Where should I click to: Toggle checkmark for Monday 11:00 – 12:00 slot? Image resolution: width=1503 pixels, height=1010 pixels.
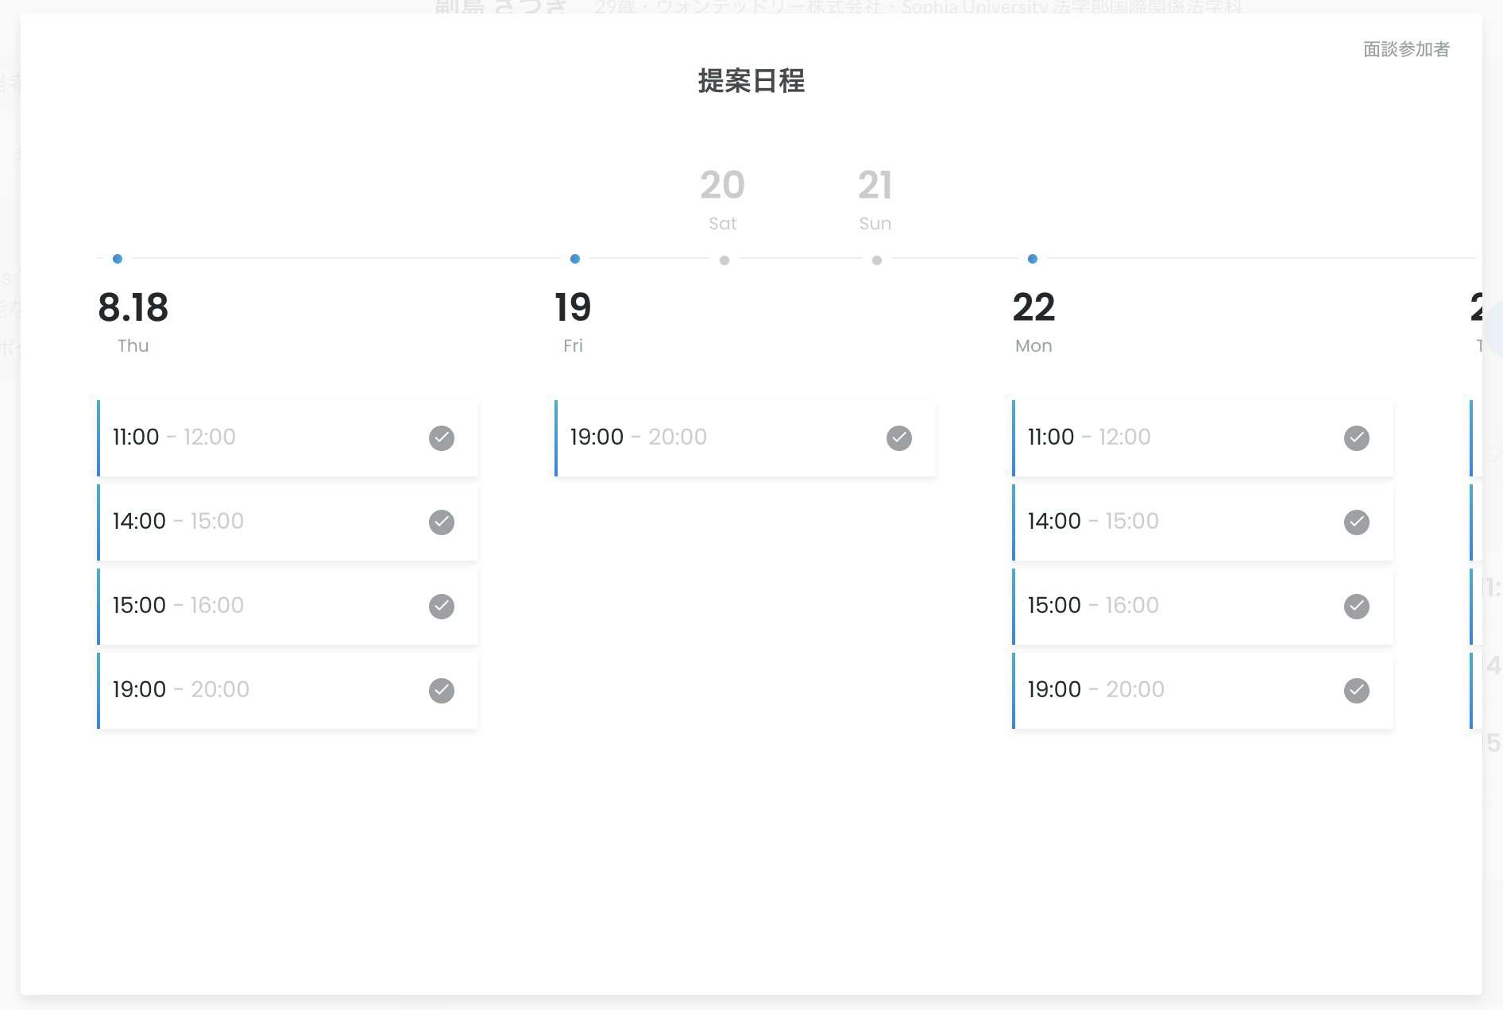[1357, 438]
